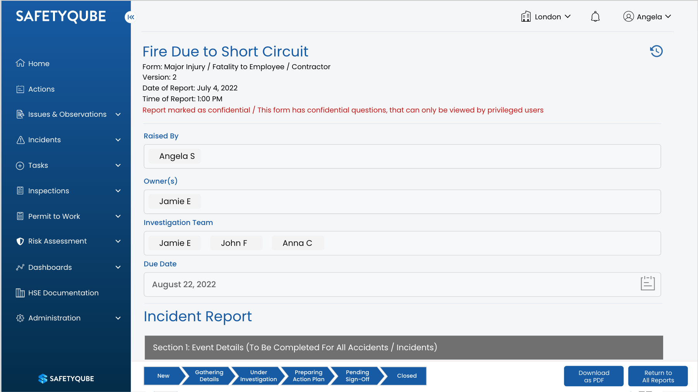Open the Angela account menu chevron

point(668,17)
